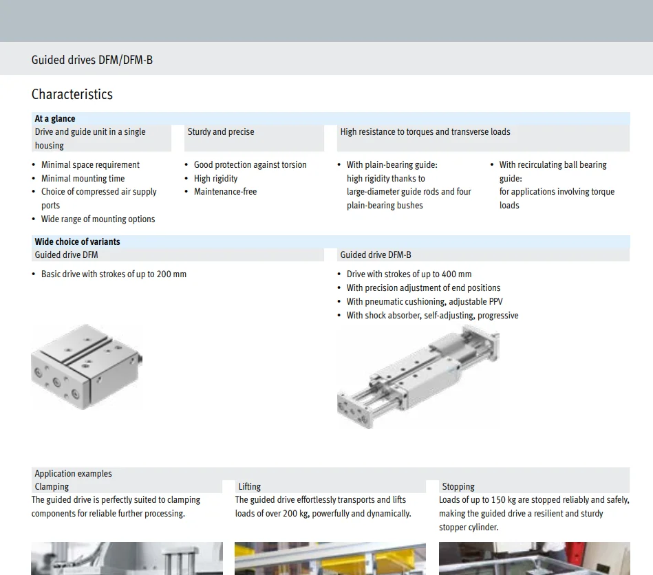The width and height of the screenshot is (653, 575).
Task: Click the 'Maintenance-free' bullet point
Action: (225, 191)
